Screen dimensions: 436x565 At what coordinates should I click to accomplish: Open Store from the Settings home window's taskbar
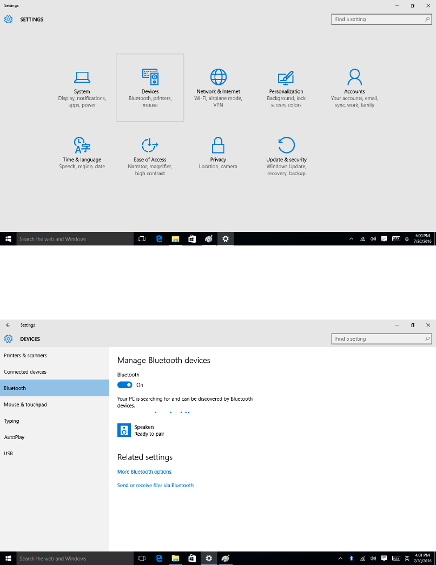[192, 239]
